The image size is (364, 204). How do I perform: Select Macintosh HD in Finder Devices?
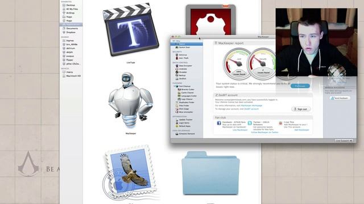tap(73, 75)
